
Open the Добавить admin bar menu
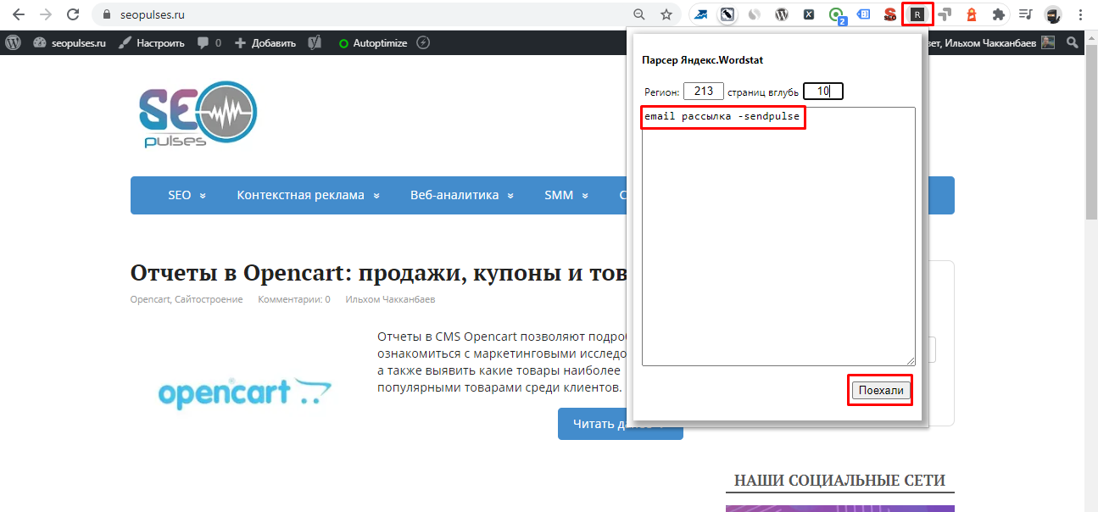pyautogui.click(x=265, y=42)
